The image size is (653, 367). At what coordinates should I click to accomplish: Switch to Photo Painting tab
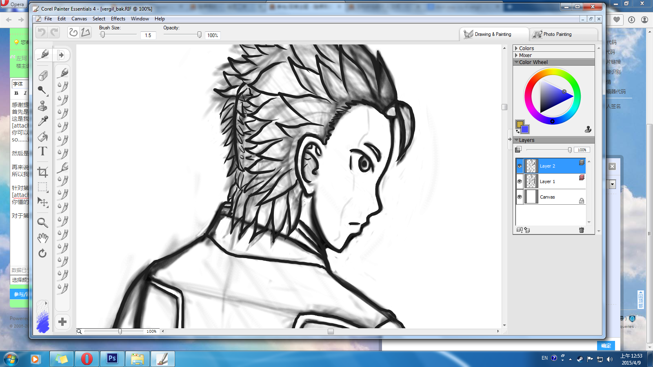pos(563,34)
